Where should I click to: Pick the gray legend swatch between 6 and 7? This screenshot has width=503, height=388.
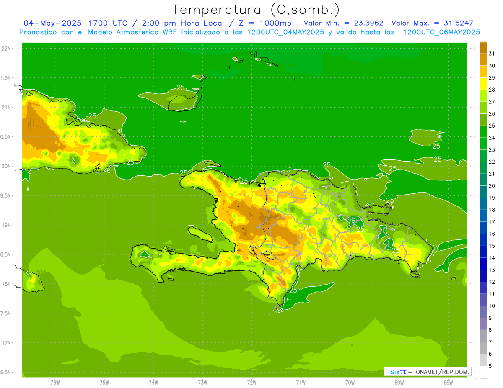click(483, 348)
